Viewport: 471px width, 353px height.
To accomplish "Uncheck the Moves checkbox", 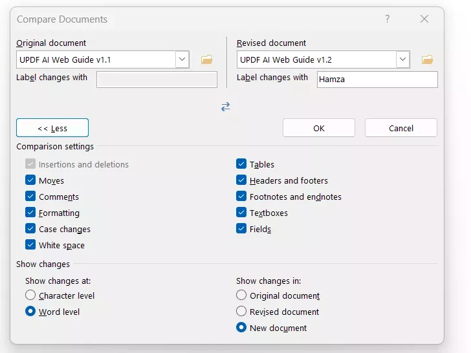I will 30,181.
